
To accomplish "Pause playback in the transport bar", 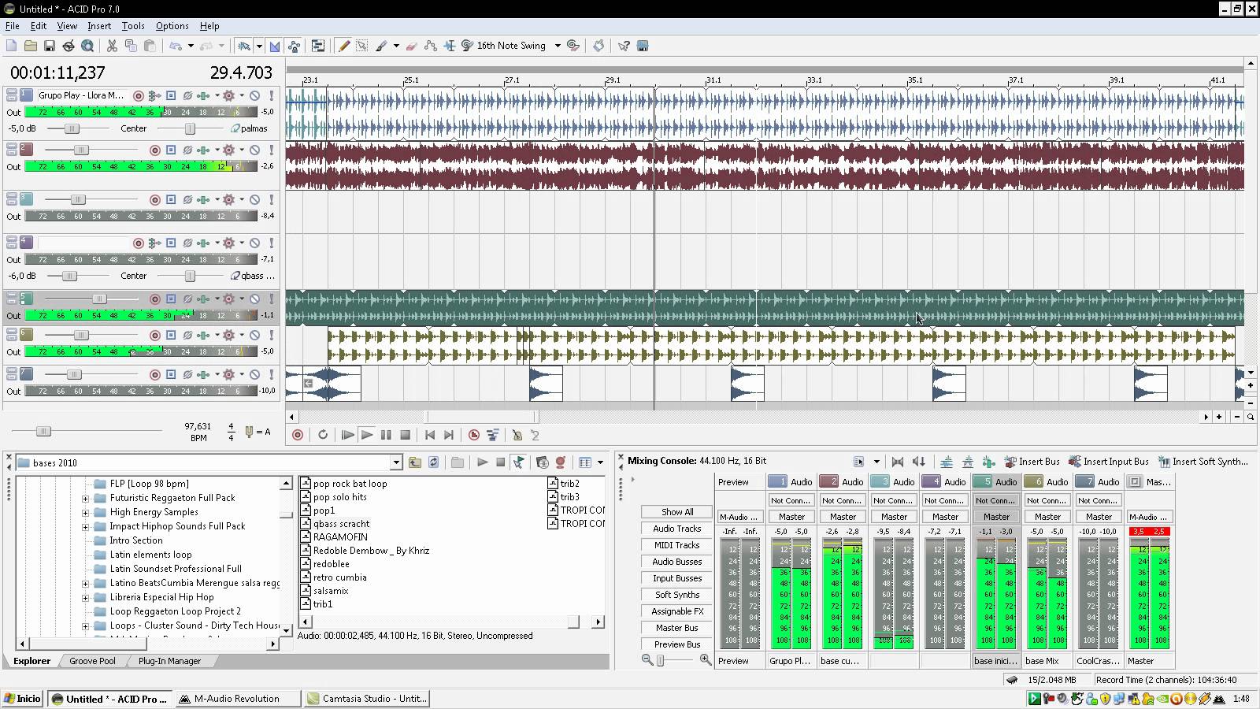I will (x=386, y=435).
